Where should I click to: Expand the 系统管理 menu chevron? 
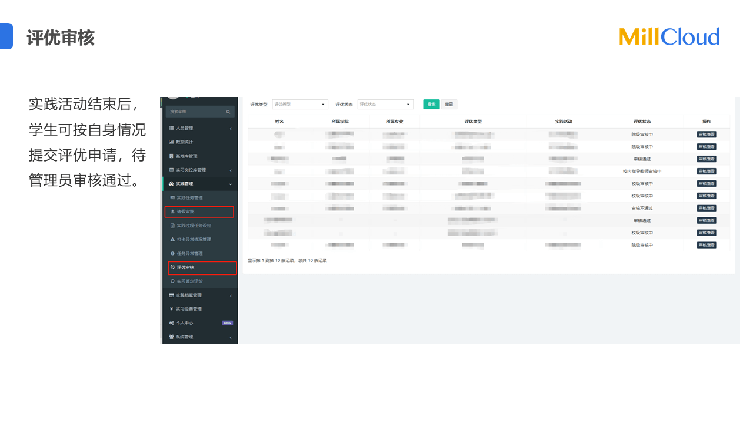tap(230, 337)
